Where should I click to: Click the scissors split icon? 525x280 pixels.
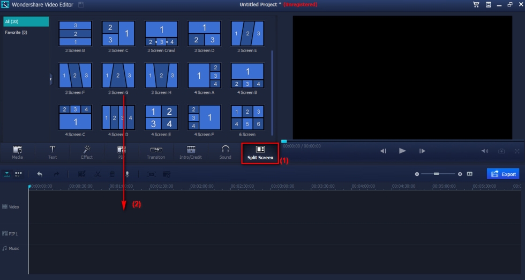(97, 174)
